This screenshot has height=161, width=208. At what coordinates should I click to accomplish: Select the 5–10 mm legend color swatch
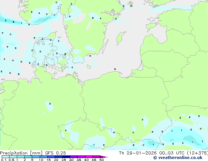coord(36,157)
